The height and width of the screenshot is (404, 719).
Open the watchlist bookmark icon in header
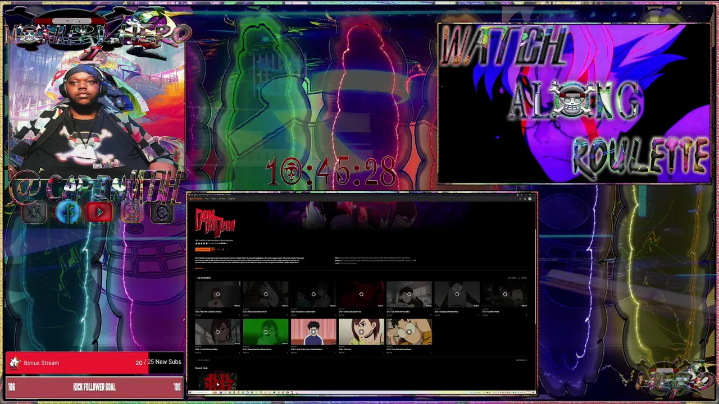[x=525, y=199]
